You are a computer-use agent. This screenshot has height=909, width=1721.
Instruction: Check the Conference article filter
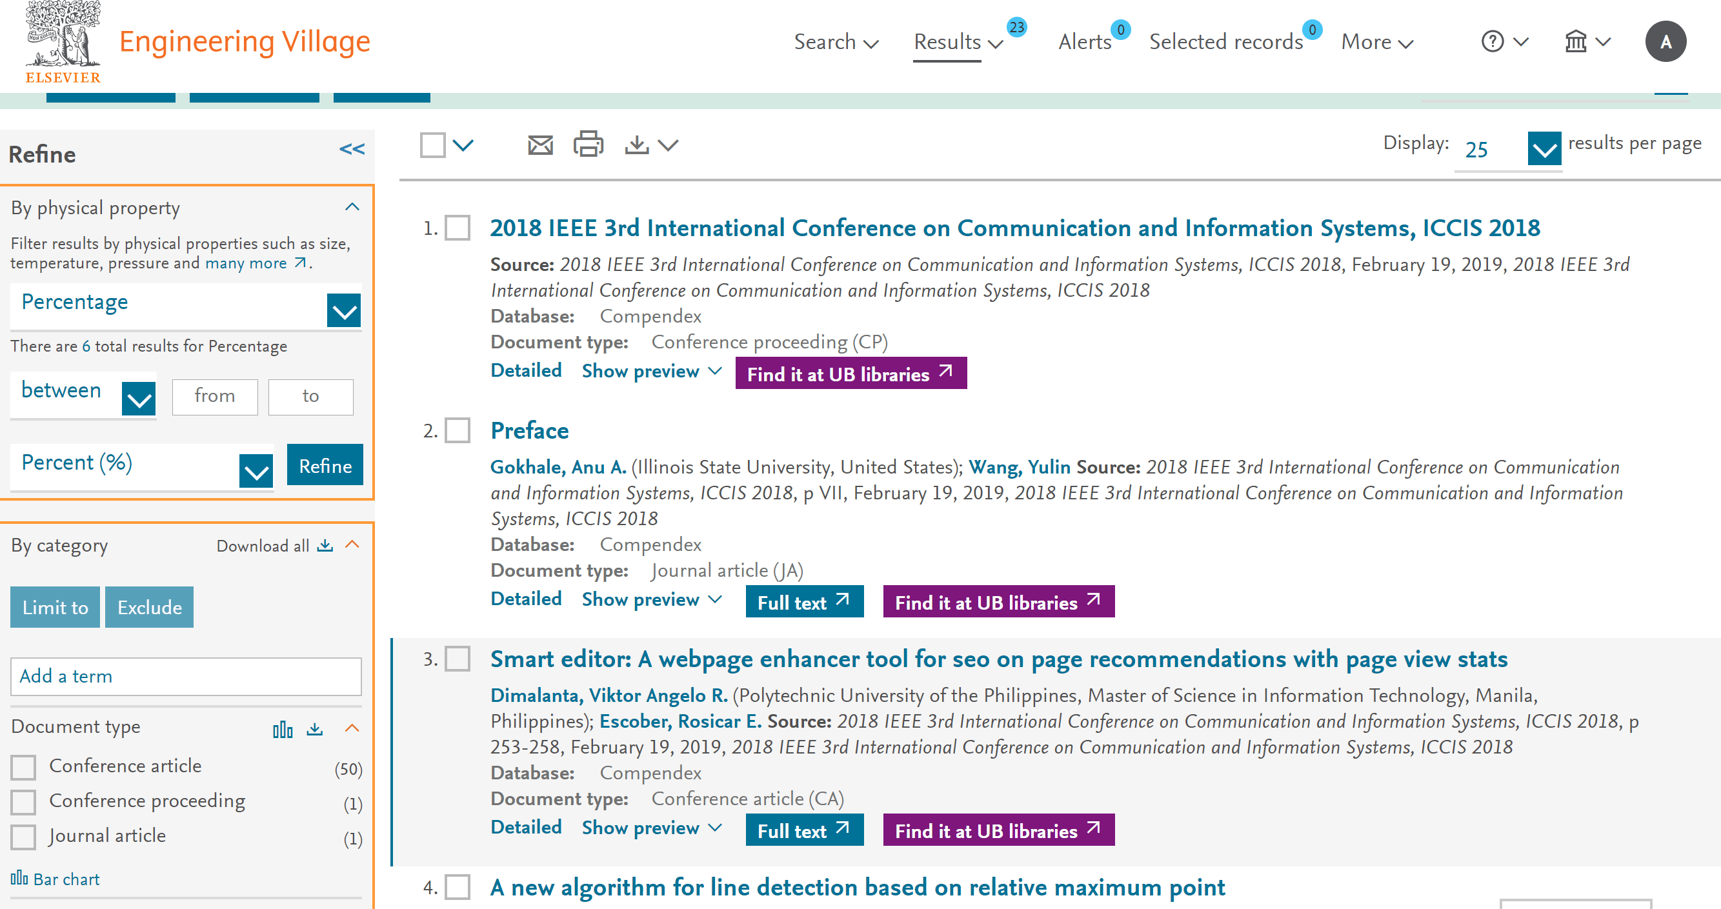click(23, 768)
